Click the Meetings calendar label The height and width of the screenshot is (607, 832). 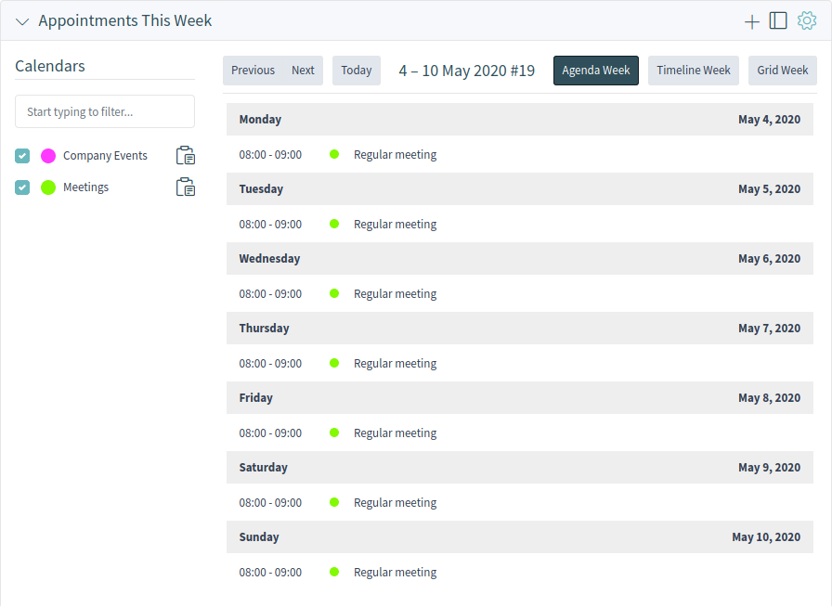(86, 187)
